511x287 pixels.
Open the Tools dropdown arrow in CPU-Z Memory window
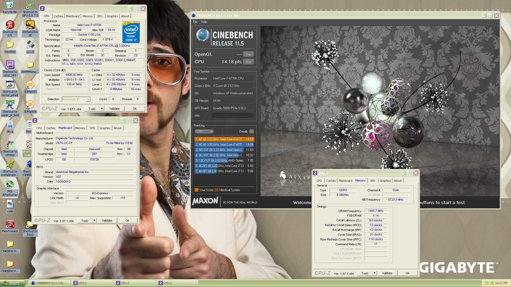click(x=374, y=273)
